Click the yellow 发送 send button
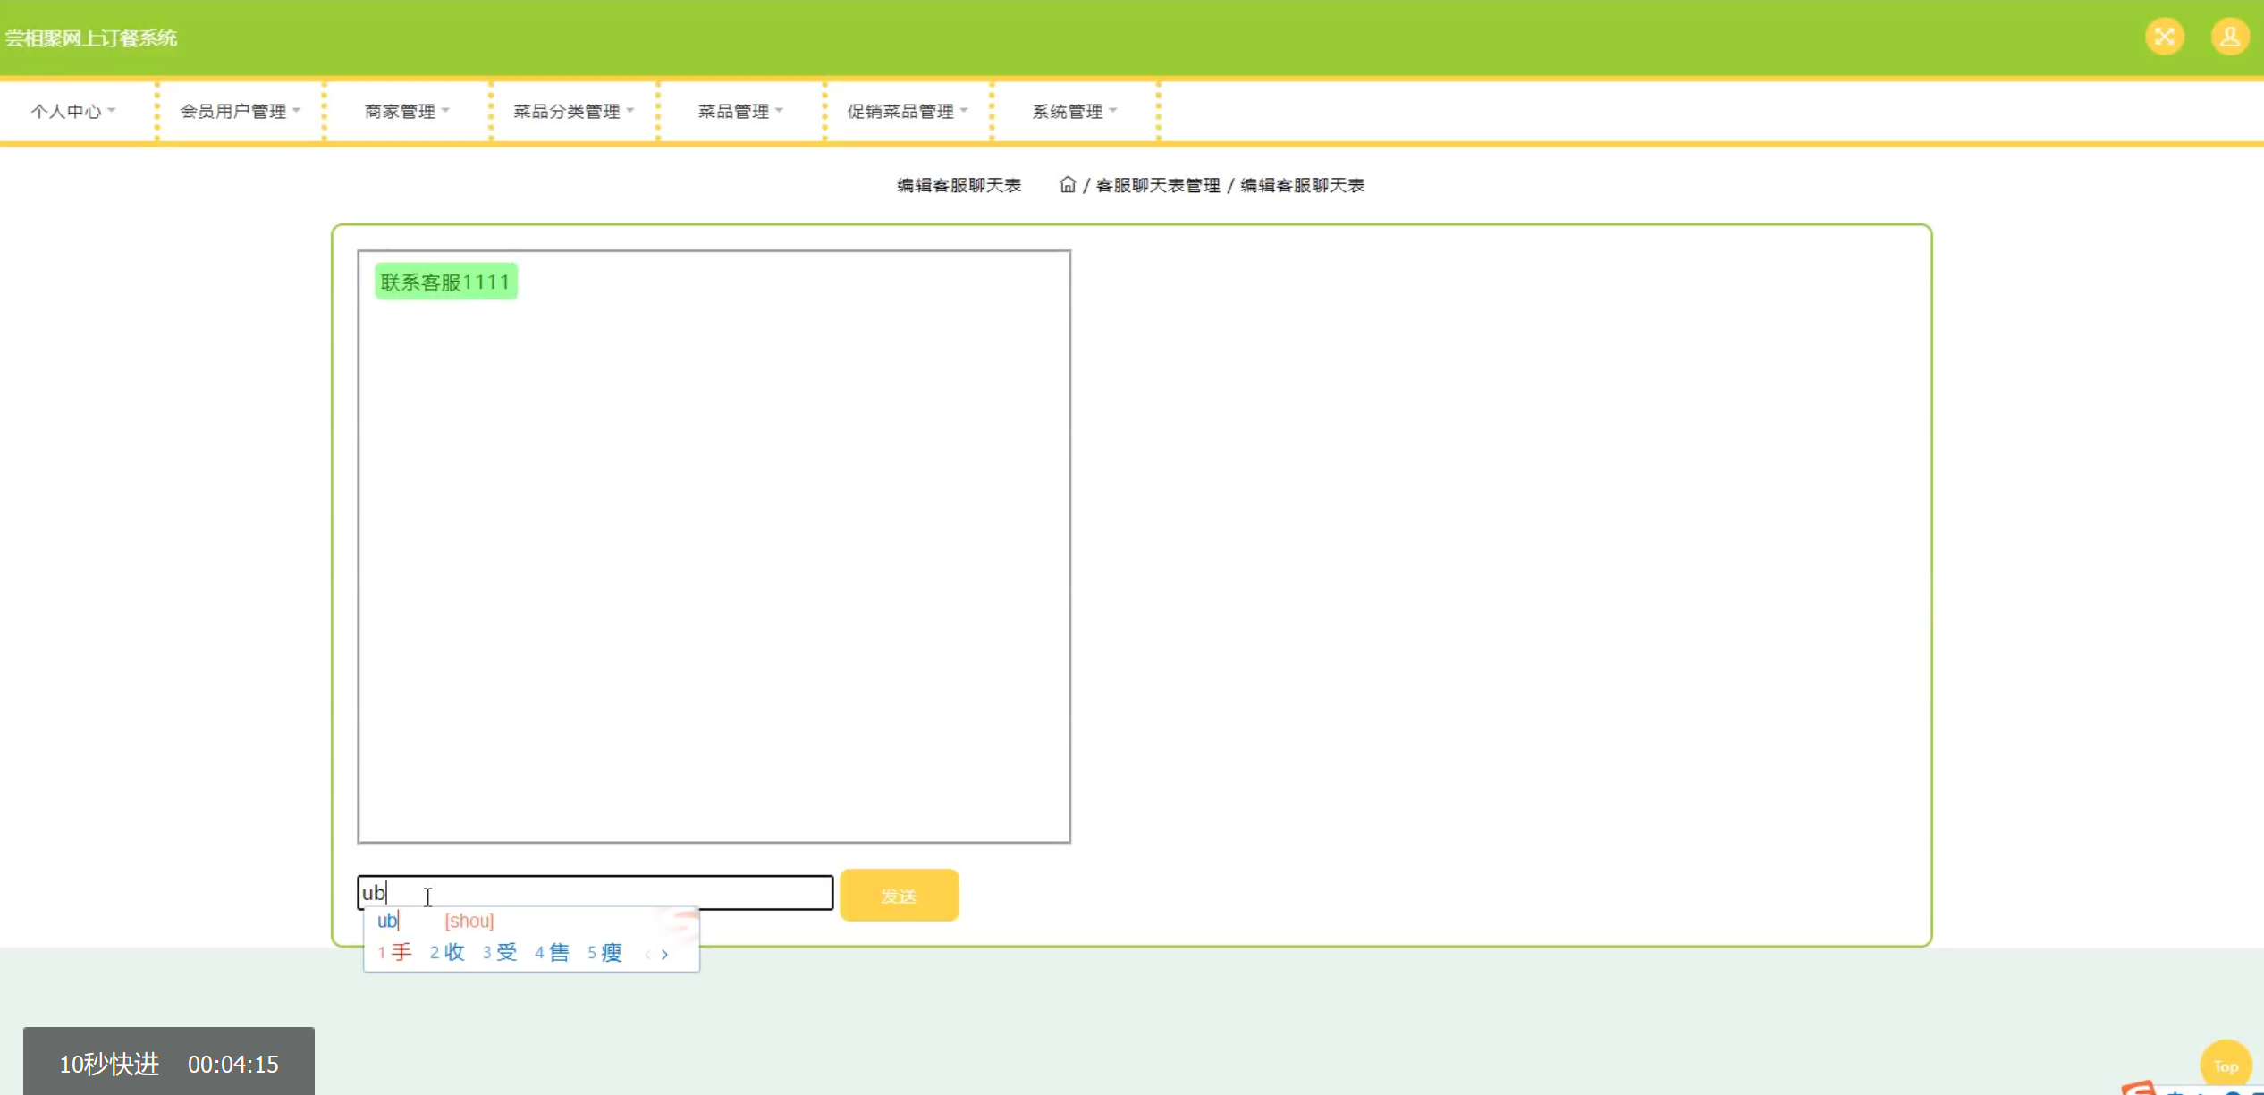Viewport: 2264px width, 1095px height. pyautogui.click(x=899, y=895)
